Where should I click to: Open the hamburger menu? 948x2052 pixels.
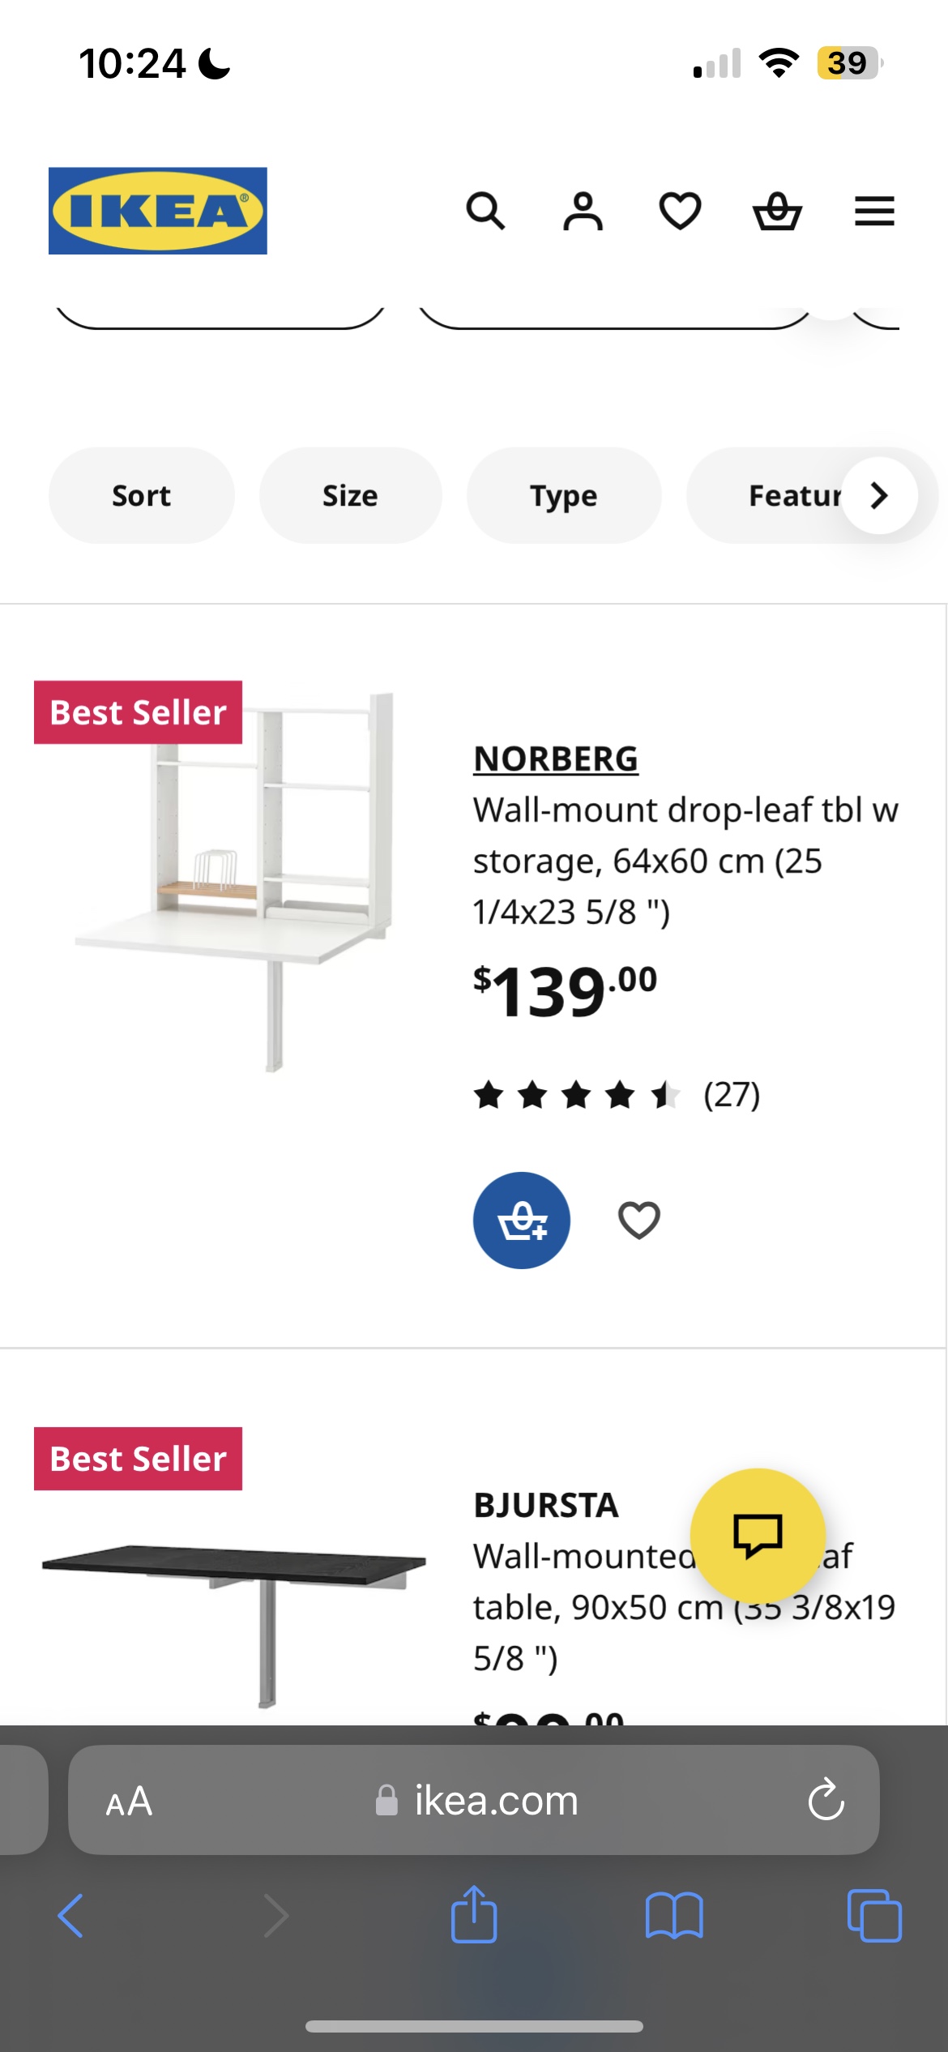pos(874,212)
